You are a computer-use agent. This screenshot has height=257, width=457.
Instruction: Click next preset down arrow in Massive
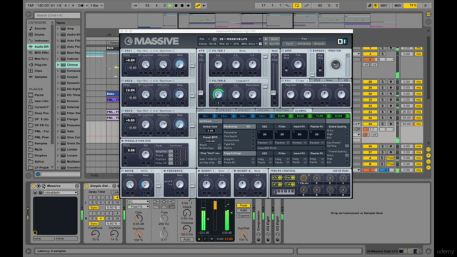tap(266, 44)
